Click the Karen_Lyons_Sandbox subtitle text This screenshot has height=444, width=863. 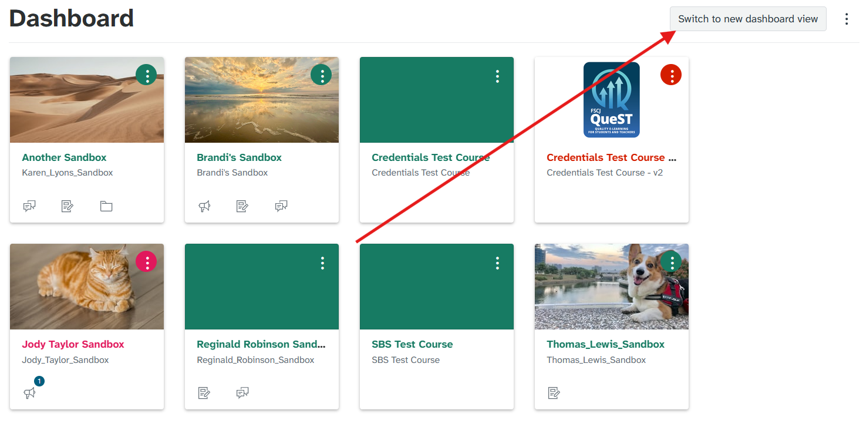[x=68, y=173]
